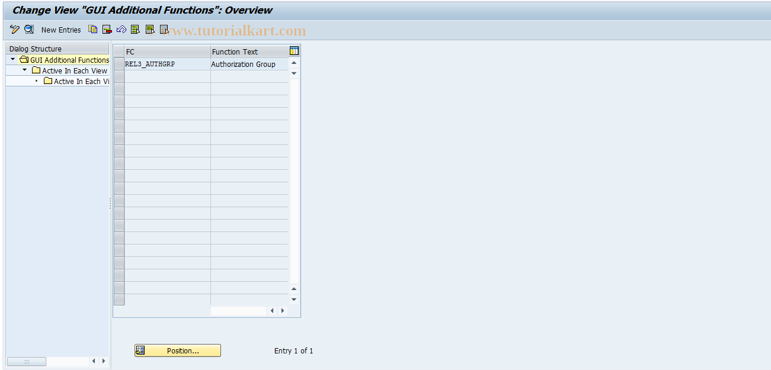Viewport: 771px width, 370px height.
Task: Click the Select All icon
Action: click(x=136, y=30)
